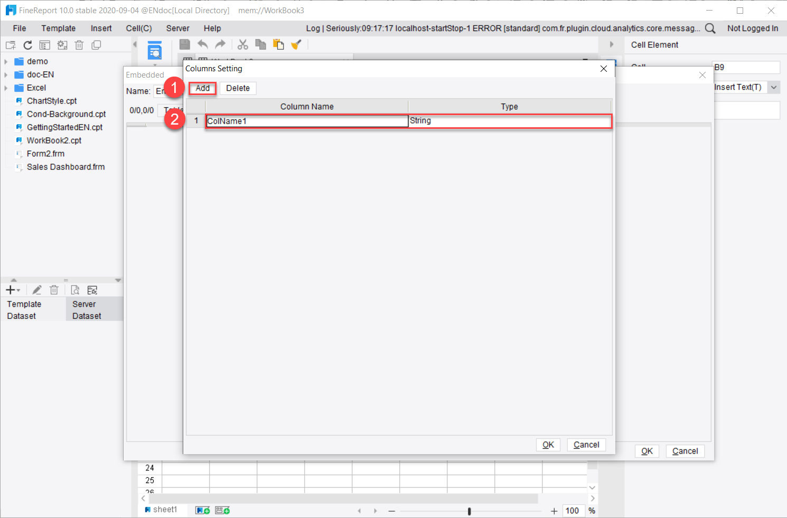The image size is (787, 518).
Task: Add a new report sheet at the bottom
Action: [202, 509]
